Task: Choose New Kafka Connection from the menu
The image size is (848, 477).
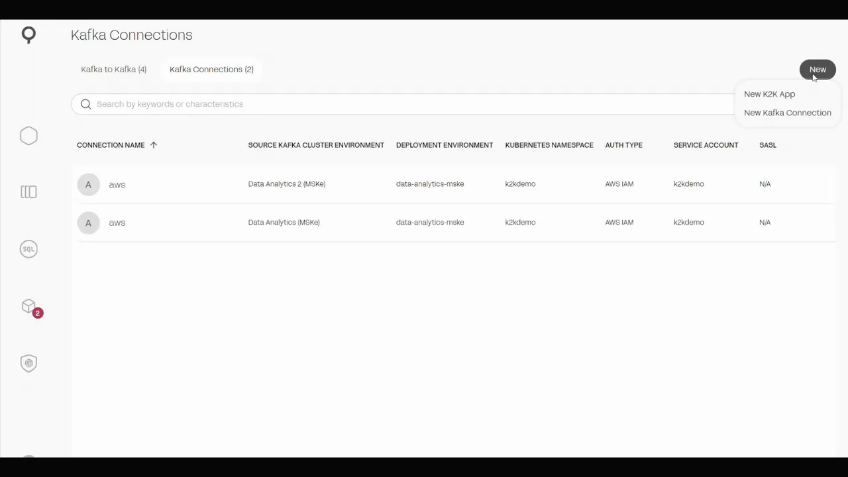Action: click(788, 113)
